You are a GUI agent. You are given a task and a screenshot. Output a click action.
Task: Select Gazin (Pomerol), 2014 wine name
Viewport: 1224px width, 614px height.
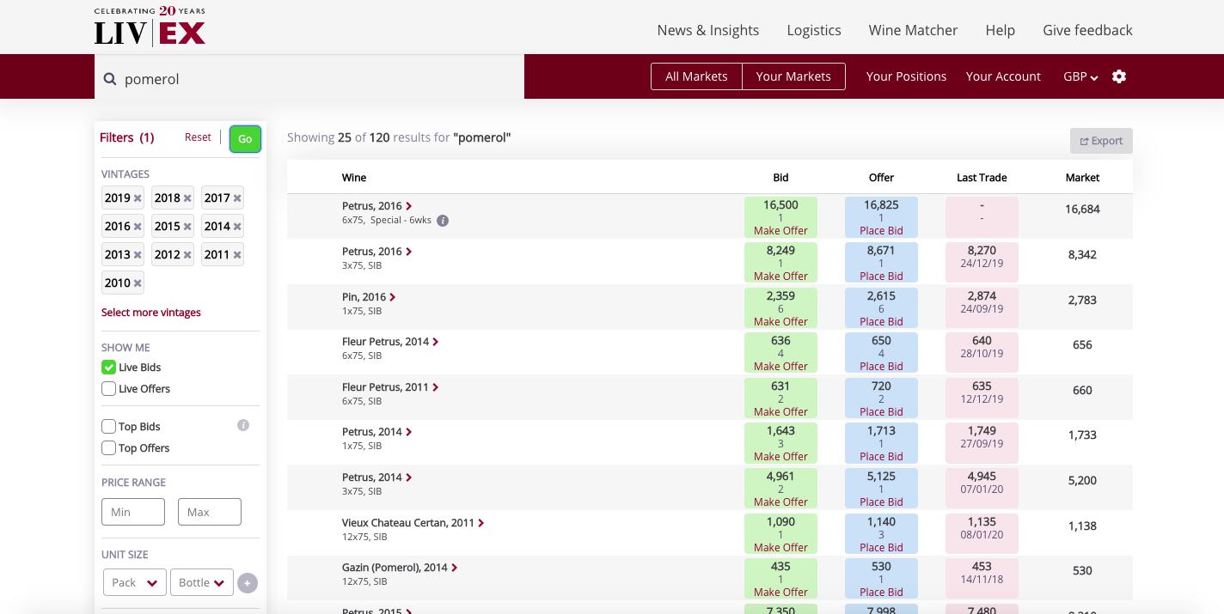tap(395, 568)
